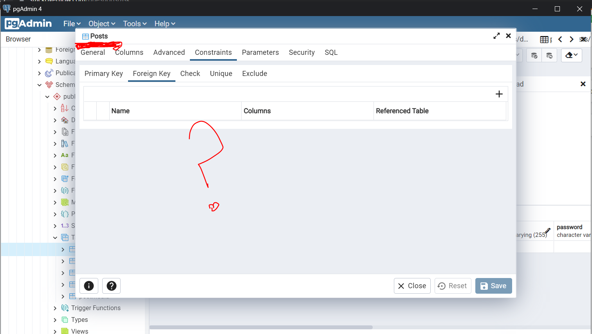Screen dimensions: 592x334
Task: Click the green Aa FTS Parsers icon
Action: tap(65, 155)
